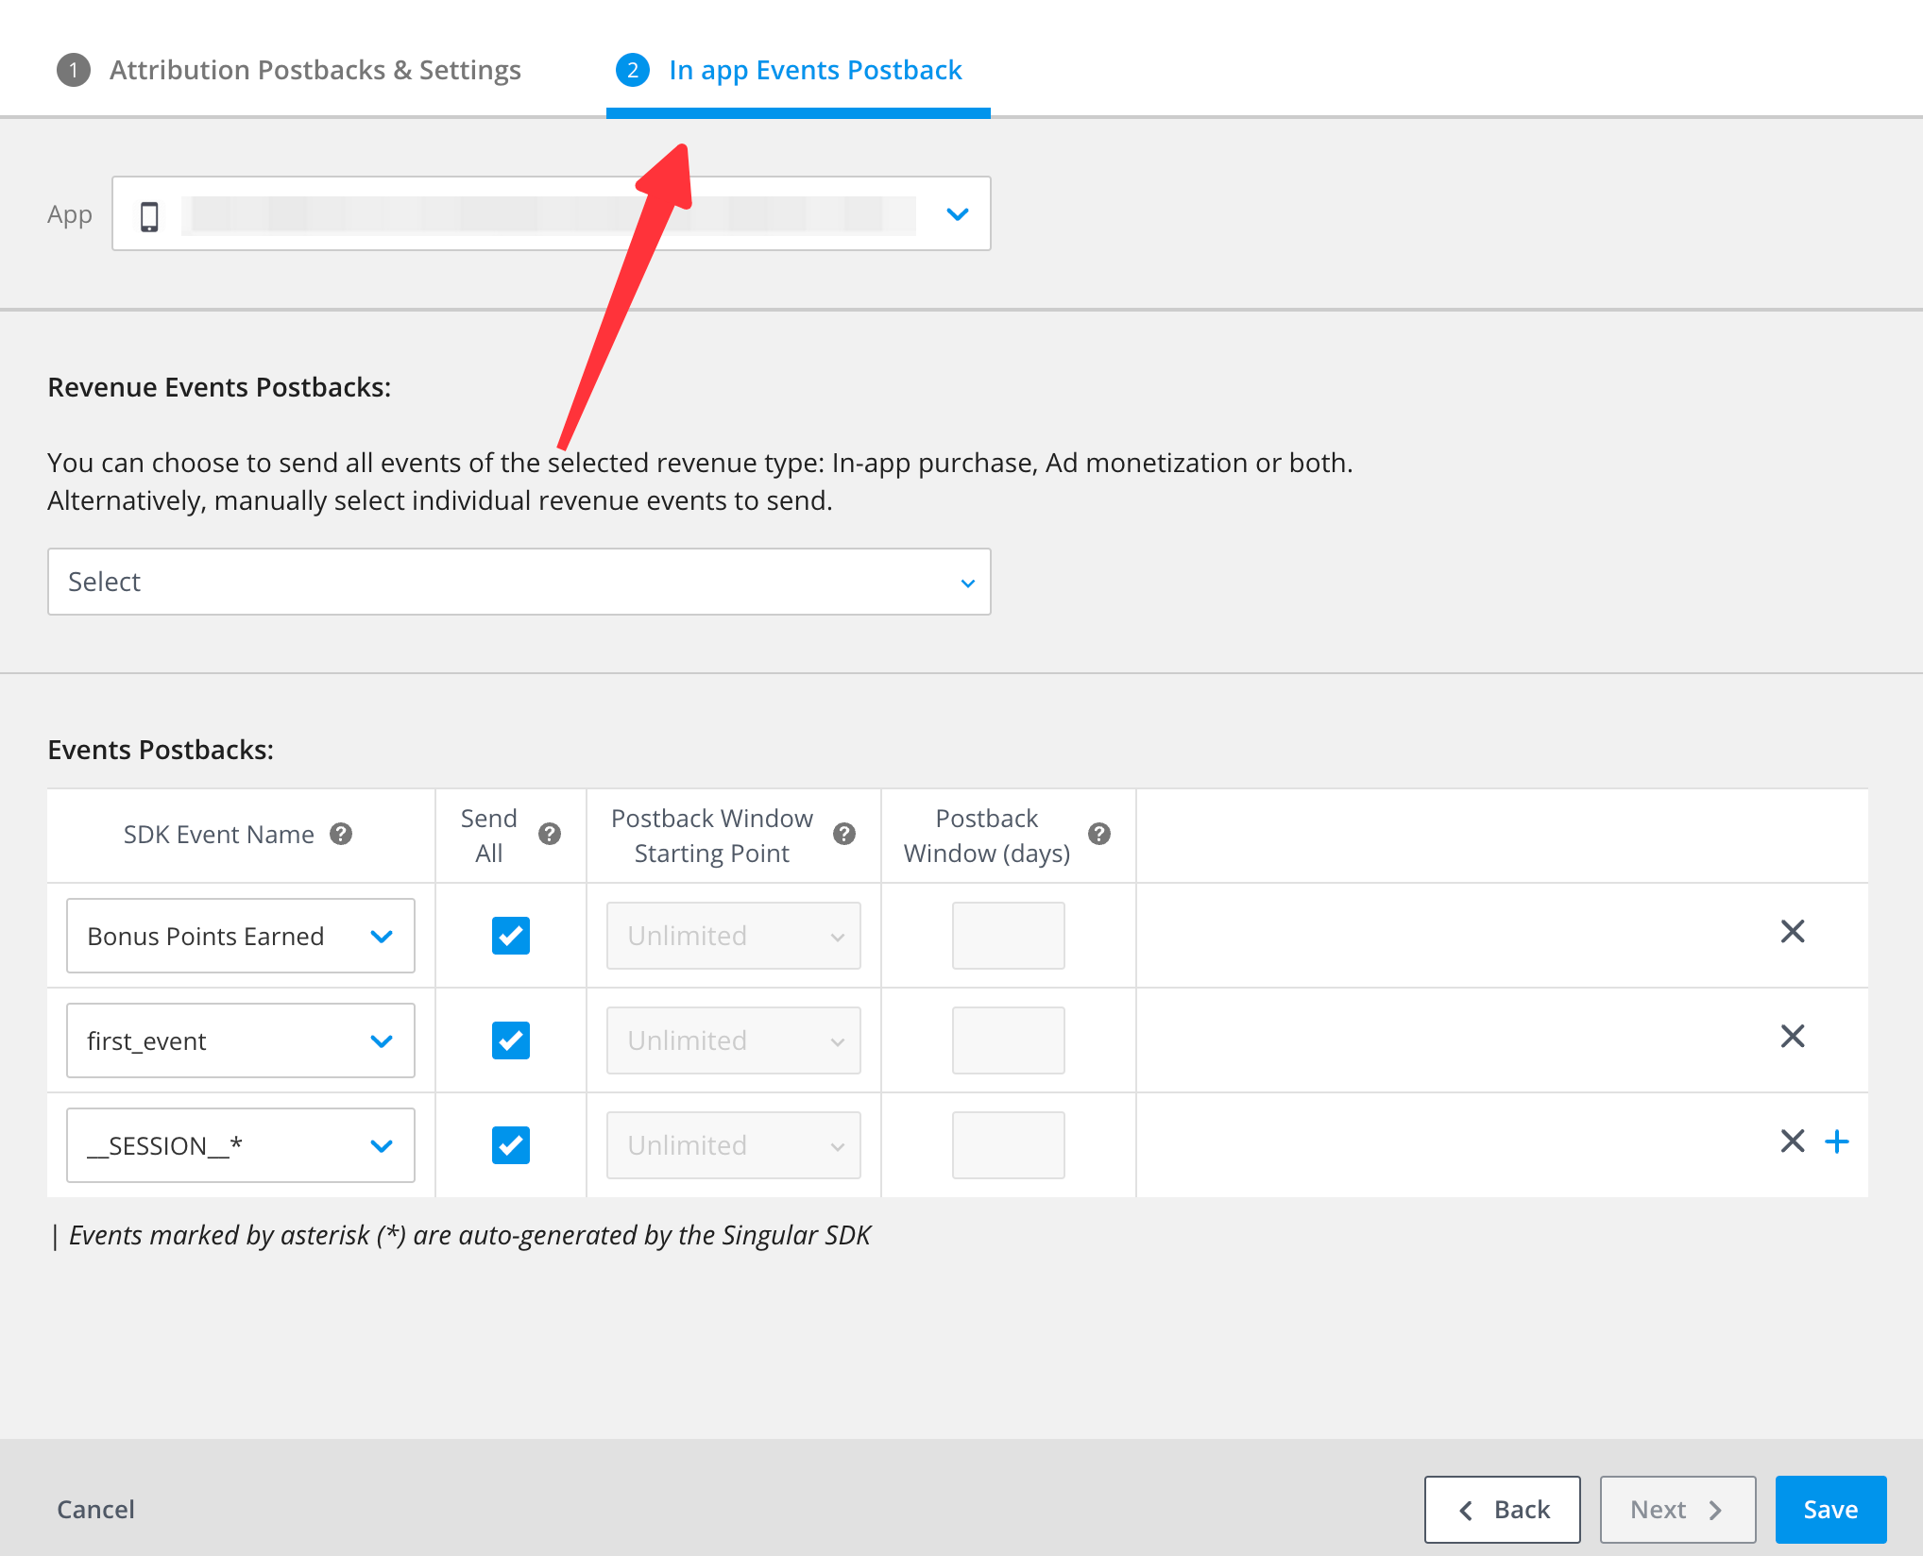Image resolution: width=1923 pixels, height=1556 pixels.
Task: Uncheck Send All for first_event
Action: (511, 1040)
